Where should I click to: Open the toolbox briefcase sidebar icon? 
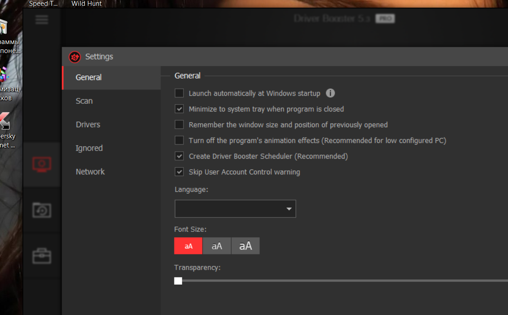(x=42, y=256)
